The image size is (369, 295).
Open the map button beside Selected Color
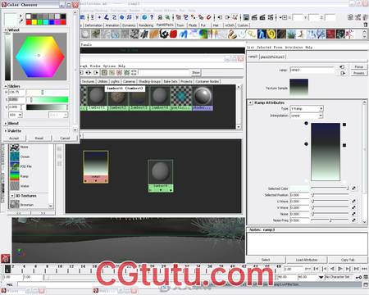pos(353,188)
